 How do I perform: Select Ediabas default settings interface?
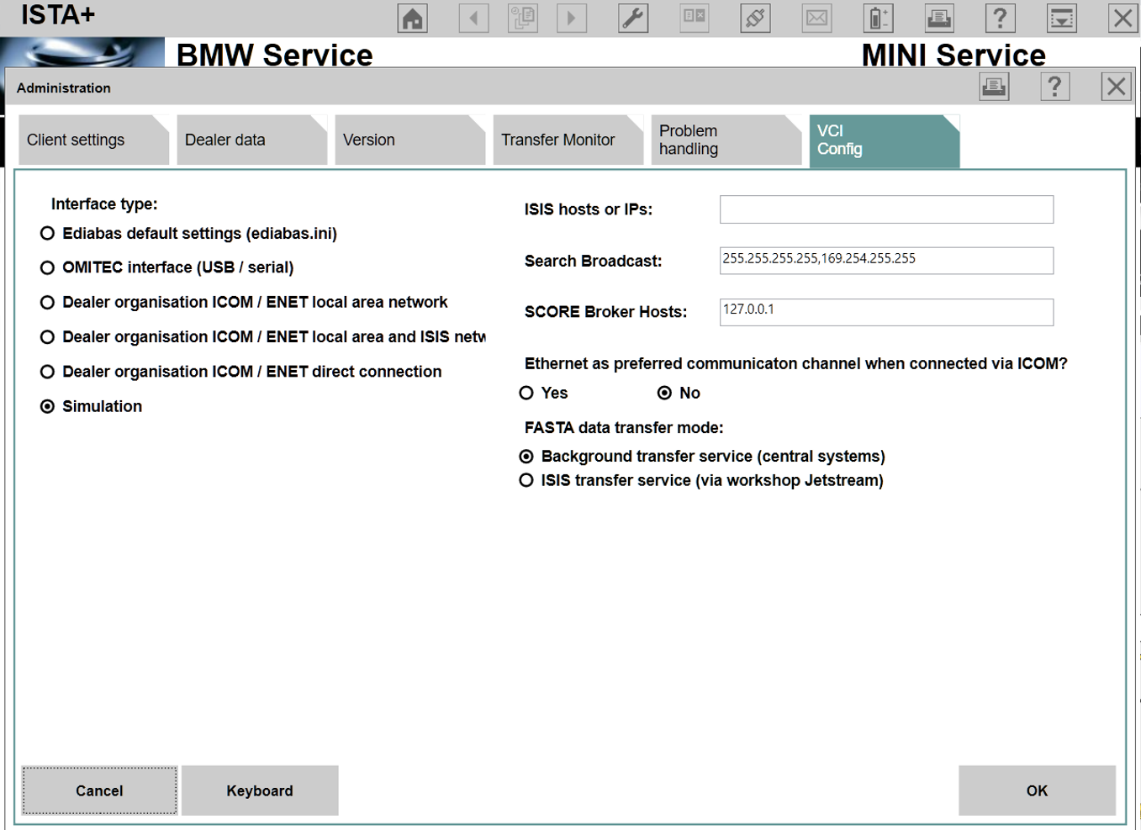[x=189, y=234]
